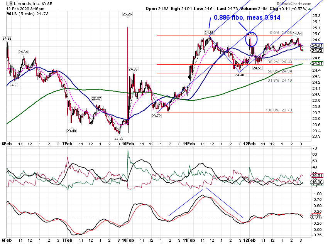Screen dimensions: 328x244
Task: Click the 50.0%: 24.34 Fibonacci label
Action: (280, 71)
